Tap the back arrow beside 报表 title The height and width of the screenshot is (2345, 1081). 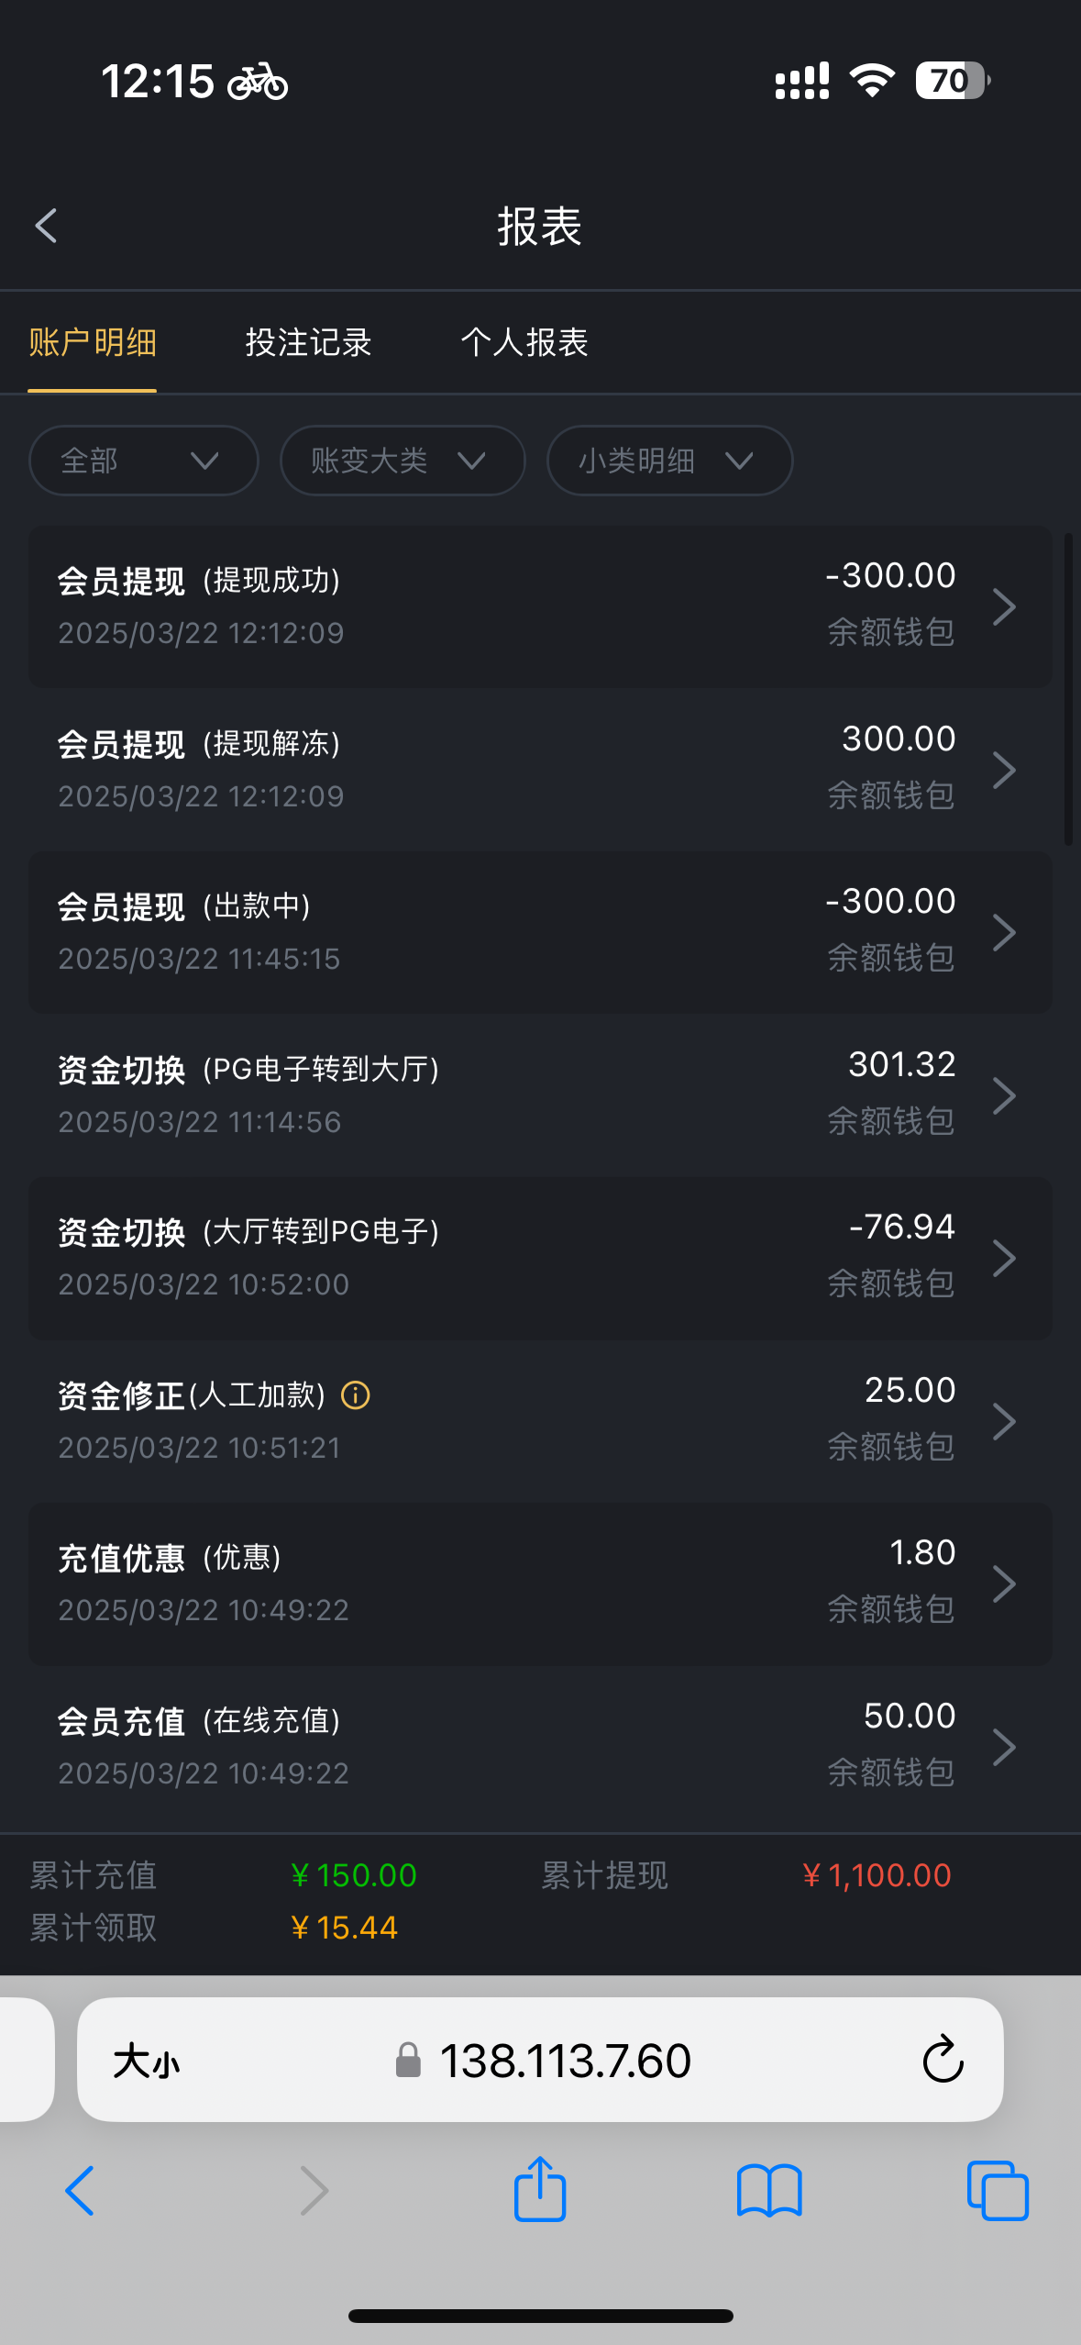click(x=46, y=226)
